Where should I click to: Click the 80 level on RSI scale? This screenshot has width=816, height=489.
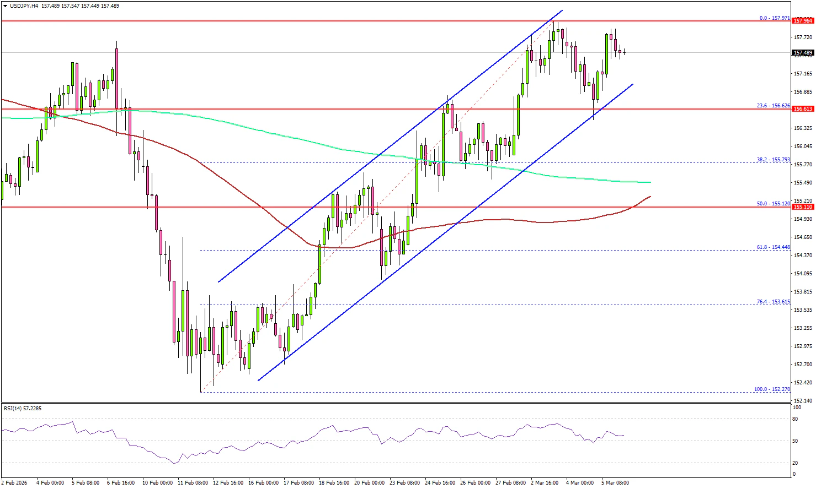coord(795,419)
